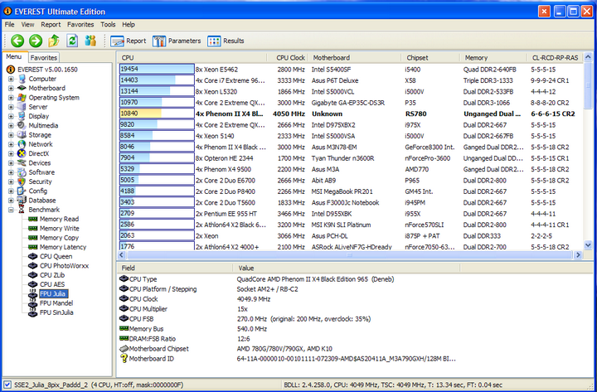597x392 pixels.
Task: Switch to the Favorites tab
Action: [x=43, y=57]
